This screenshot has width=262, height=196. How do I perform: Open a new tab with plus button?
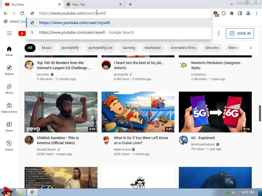point(130,5)
